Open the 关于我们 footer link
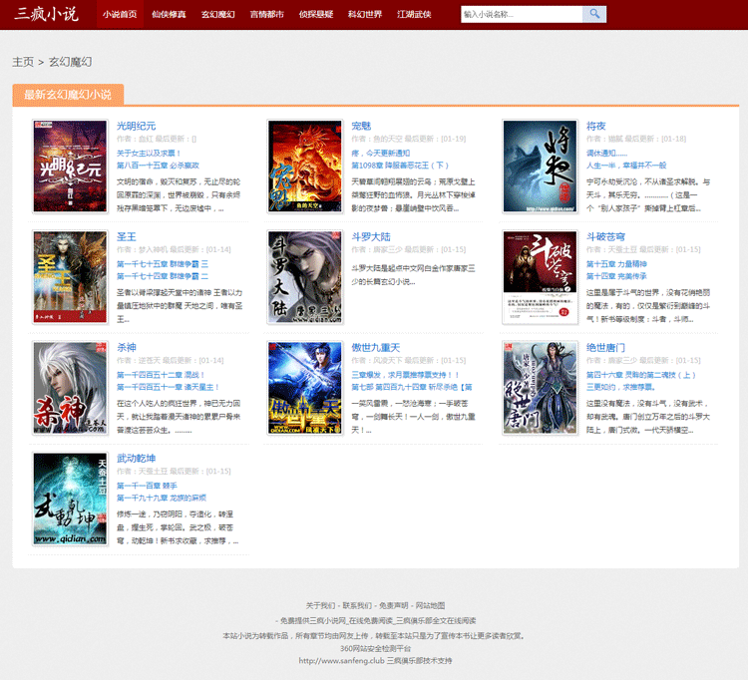This screenshot has height=680, width=748. (x=320, y=605)
